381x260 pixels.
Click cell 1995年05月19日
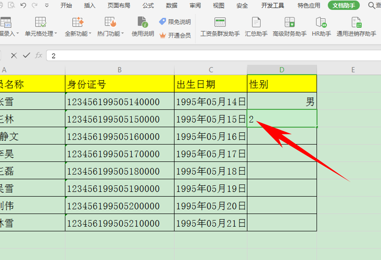(x=211, y=188)
